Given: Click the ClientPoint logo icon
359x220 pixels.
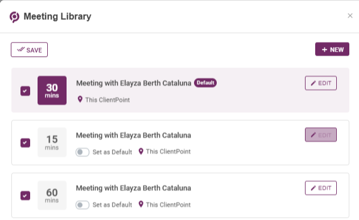Looking at the screenshot, I should [14, 17].
